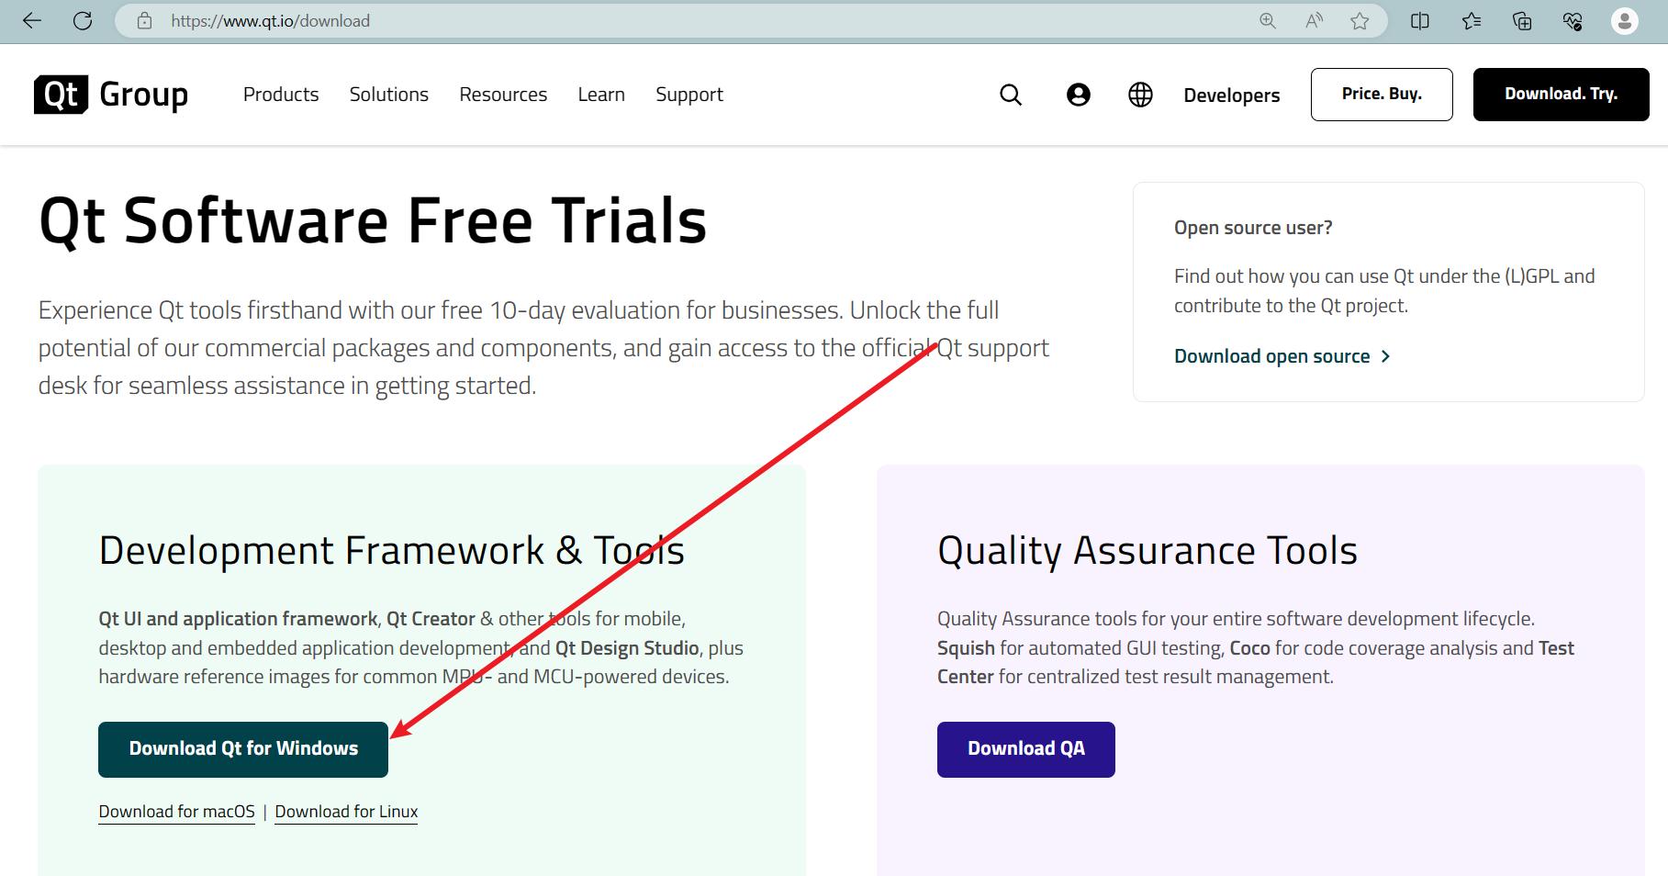Open the favorites list icon
Screen dimensions: 1668x876
point(1472,20)
